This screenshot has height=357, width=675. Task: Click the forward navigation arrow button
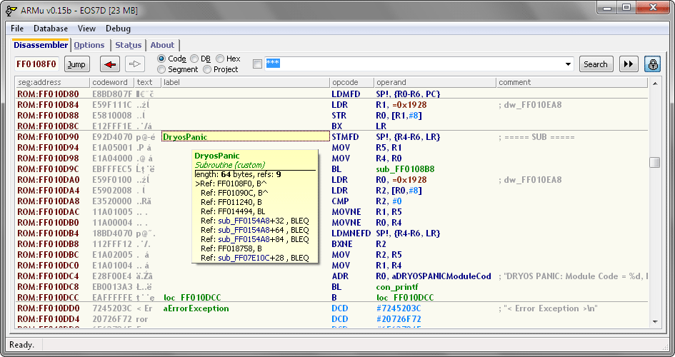pyautogui.click(x=134, y=64)
